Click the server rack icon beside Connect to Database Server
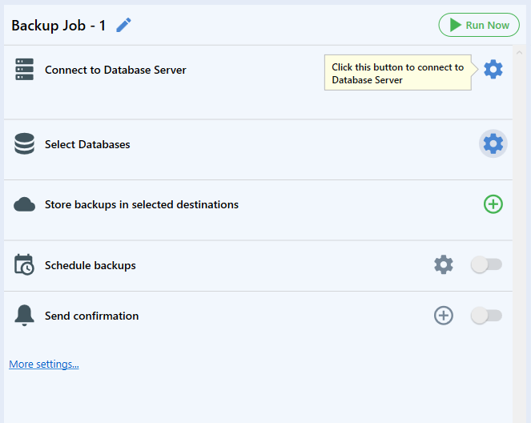The width and height of the screenshot is (531, 423). tap(24, 69)
